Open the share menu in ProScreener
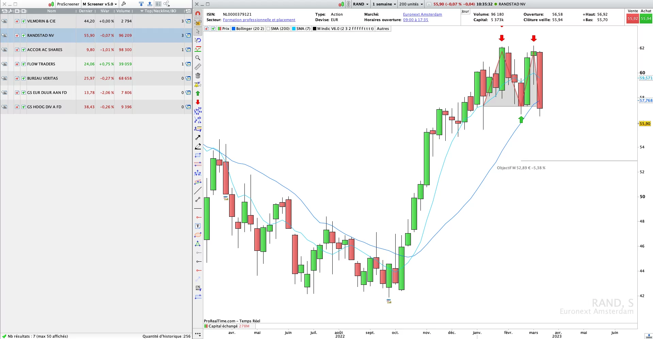The height and width of the screenshot is (339, 653). coord(167,4)
